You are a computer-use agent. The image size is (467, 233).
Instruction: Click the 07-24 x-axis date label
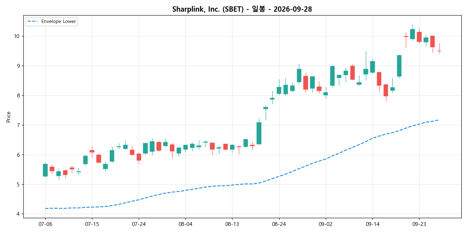pos(139,224)
